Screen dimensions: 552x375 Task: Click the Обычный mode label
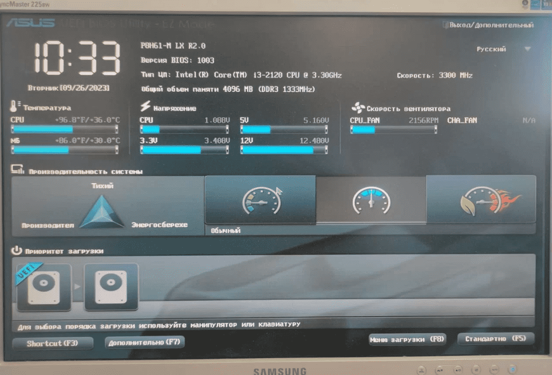coord(226,231)
